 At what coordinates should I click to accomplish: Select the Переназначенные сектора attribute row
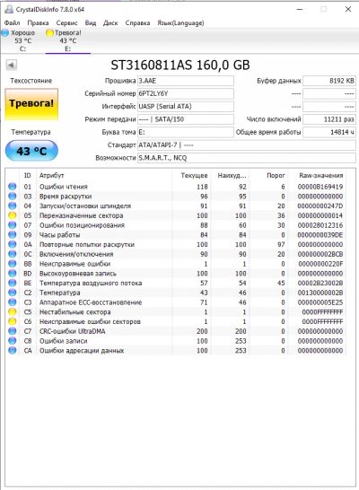click(176, 215)
